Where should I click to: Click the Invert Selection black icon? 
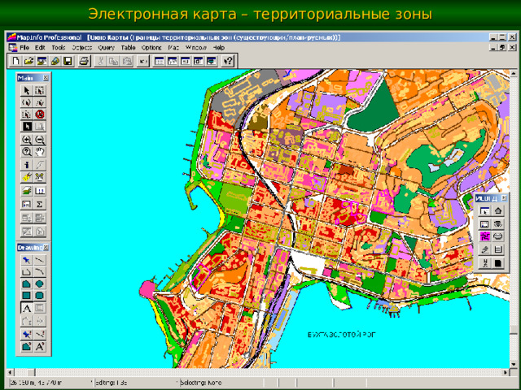pyautogui.click(x=27, y=127)
